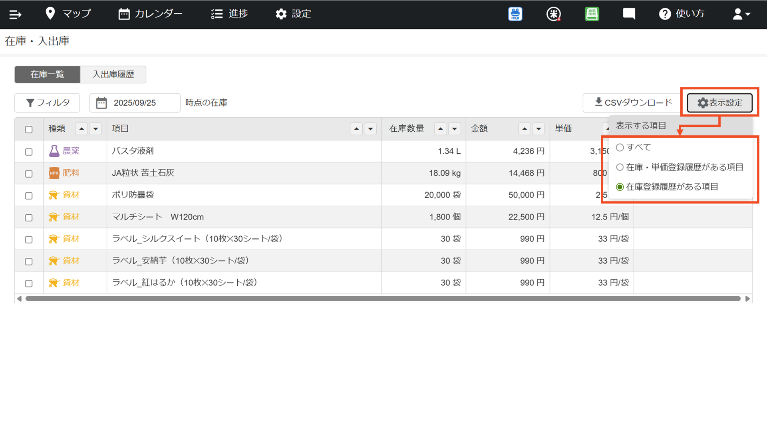Check the box for JA粒状 苦土石灰 row
The width and height of the screenshot is (767, 431).
click(x=29, y=174)
